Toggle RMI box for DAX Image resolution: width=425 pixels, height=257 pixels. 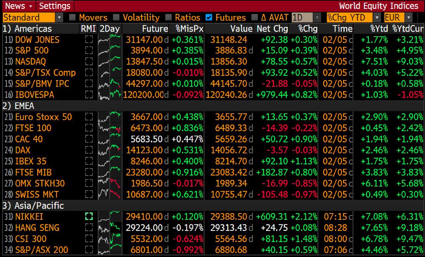coord(89,150)
